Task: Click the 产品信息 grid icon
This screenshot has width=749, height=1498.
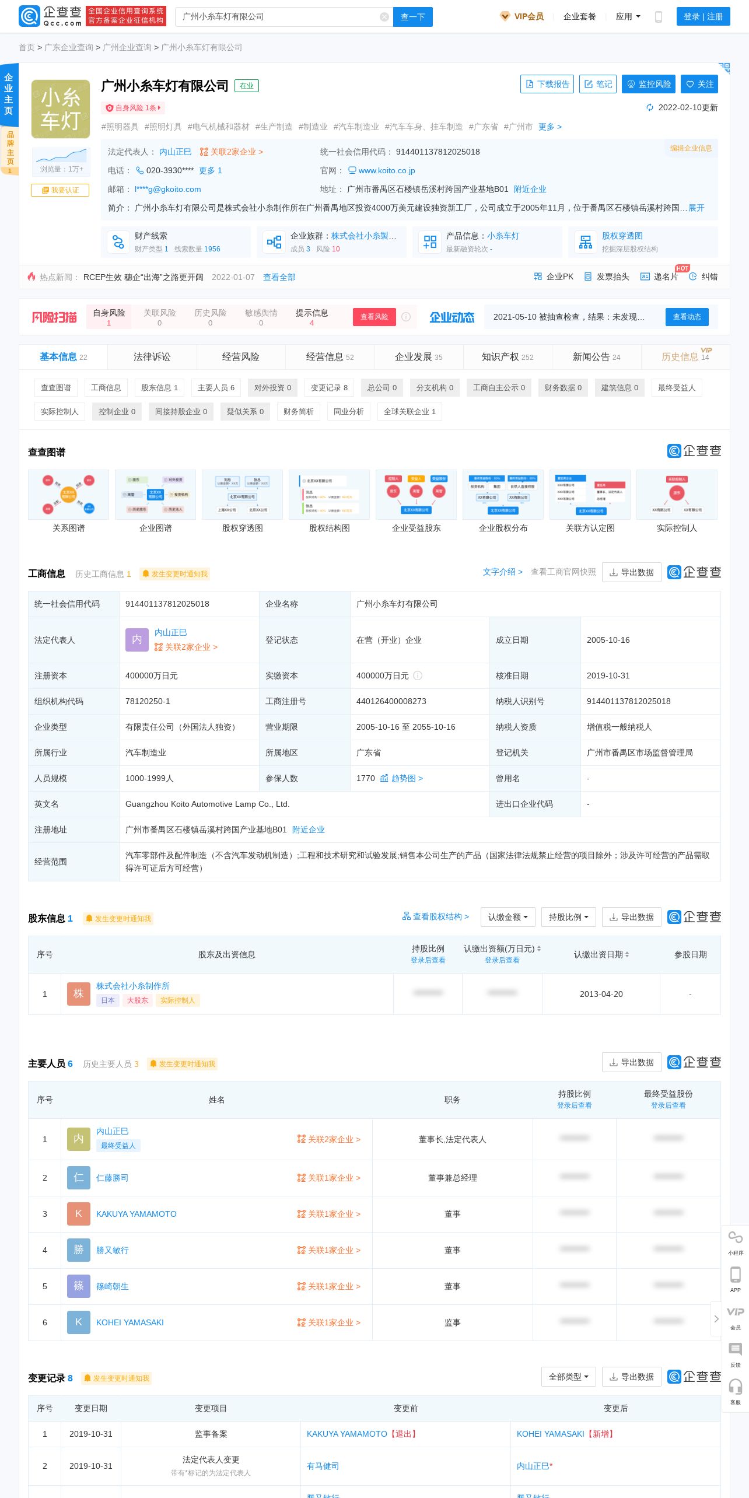Action: 430,242
